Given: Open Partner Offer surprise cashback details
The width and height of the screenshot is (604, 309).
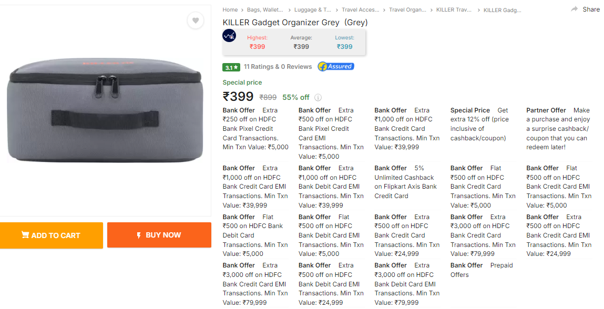Looking at the screenshot, I should coord(558,129).
